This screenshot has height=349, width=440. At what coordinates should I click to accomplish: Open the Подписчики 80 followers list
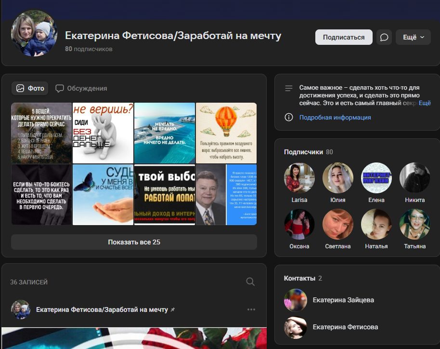pos(307,151)
